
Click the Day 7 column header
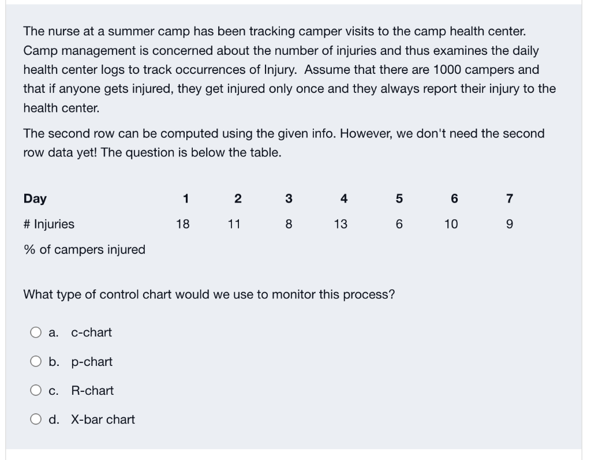509,199
